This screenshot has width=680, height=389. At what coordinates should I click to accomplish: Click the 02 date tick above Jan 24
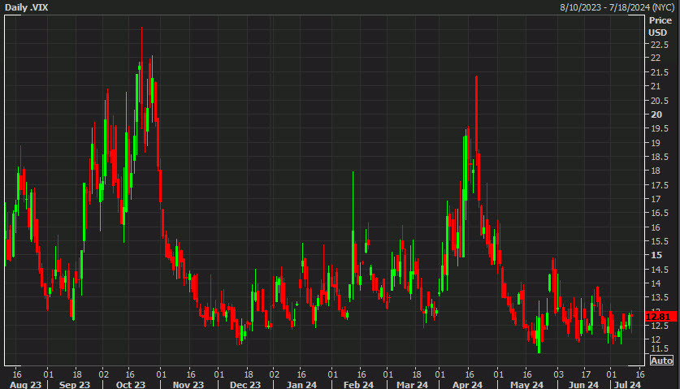(274, 374)
